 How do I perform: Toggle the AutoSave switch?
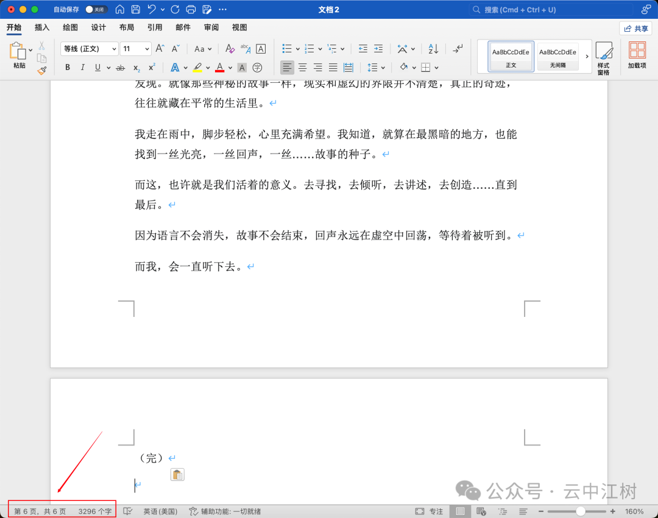pyautogui.click(x=96, y=9)
